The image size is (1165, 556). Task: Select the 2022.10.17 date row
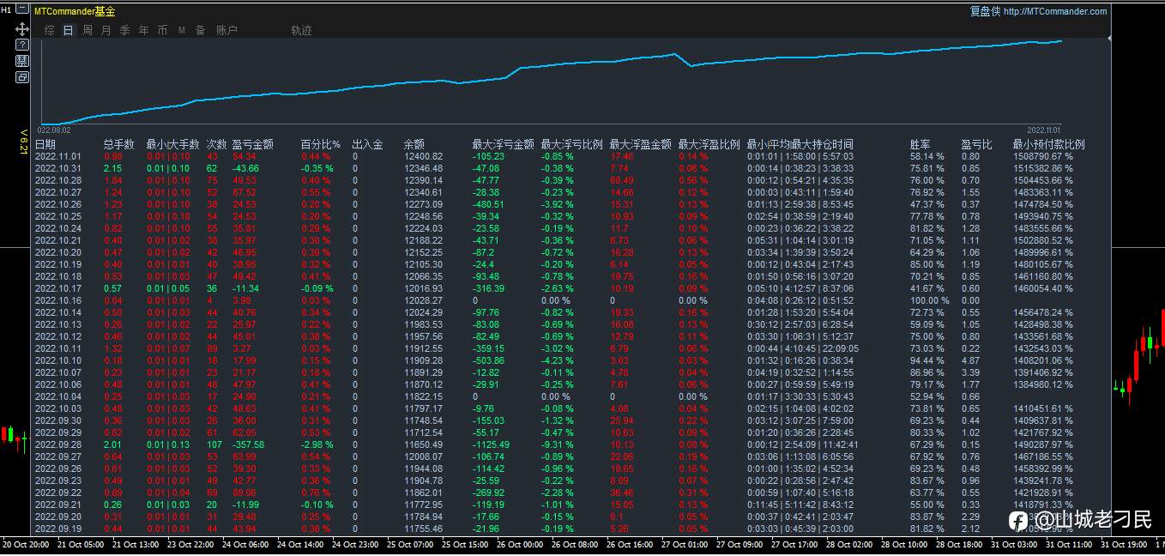click(x=57, y=288)
